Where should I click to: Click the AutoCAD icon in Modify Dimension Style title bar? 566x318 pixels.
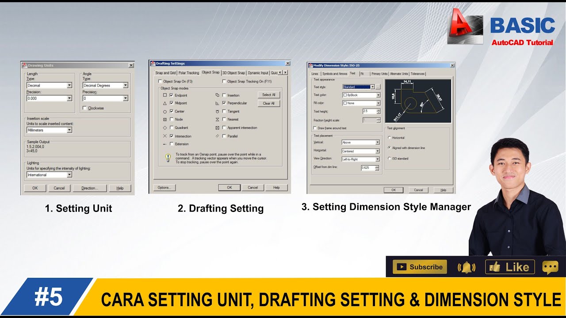310,65
